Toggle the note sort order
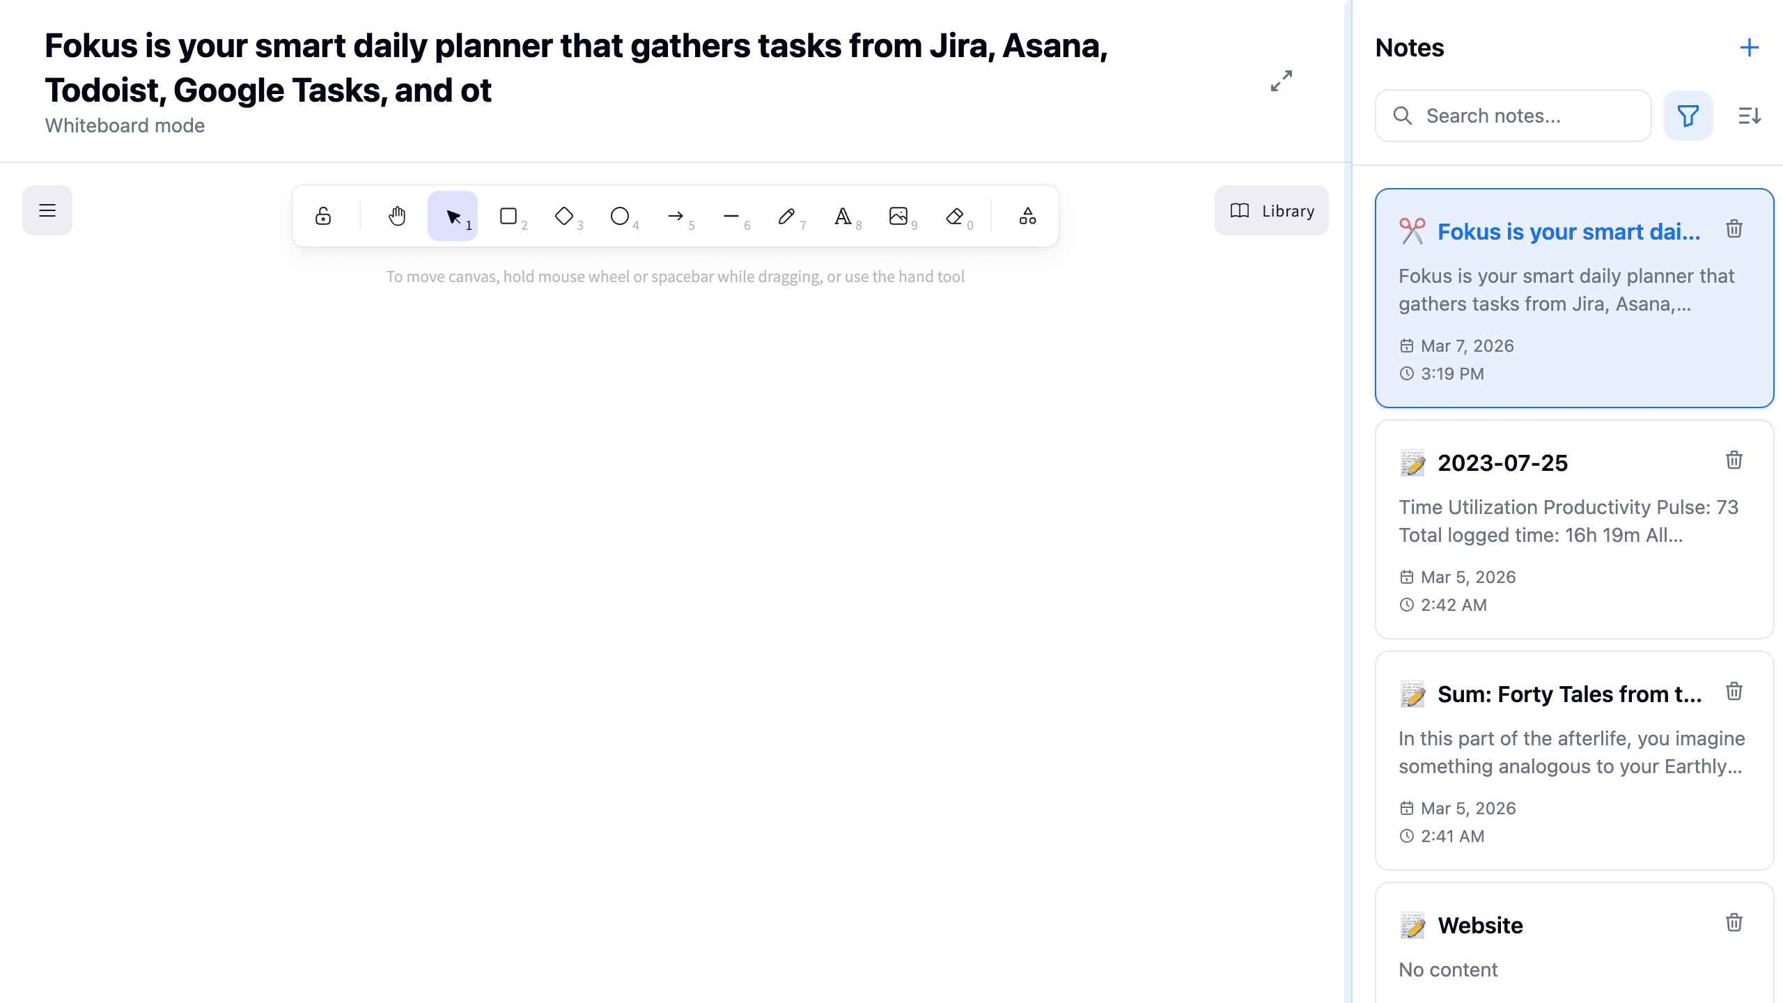Screen dimensions: 1783x1003 pyautogui.click(x=1750, y=116)
